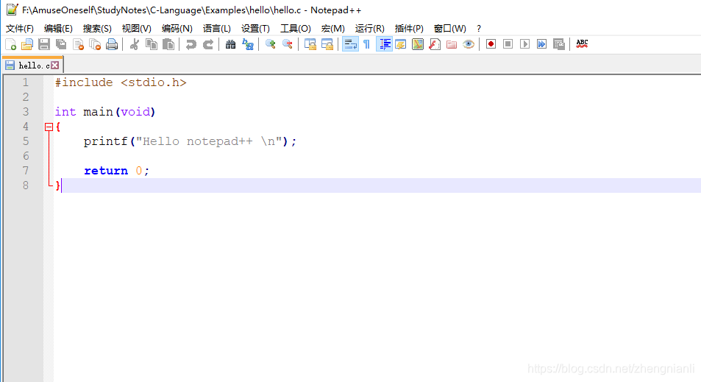Image resolution: width=701 pixels, height=382 pixels.
Task: Run macro multiple times icon
Action: 542,44
